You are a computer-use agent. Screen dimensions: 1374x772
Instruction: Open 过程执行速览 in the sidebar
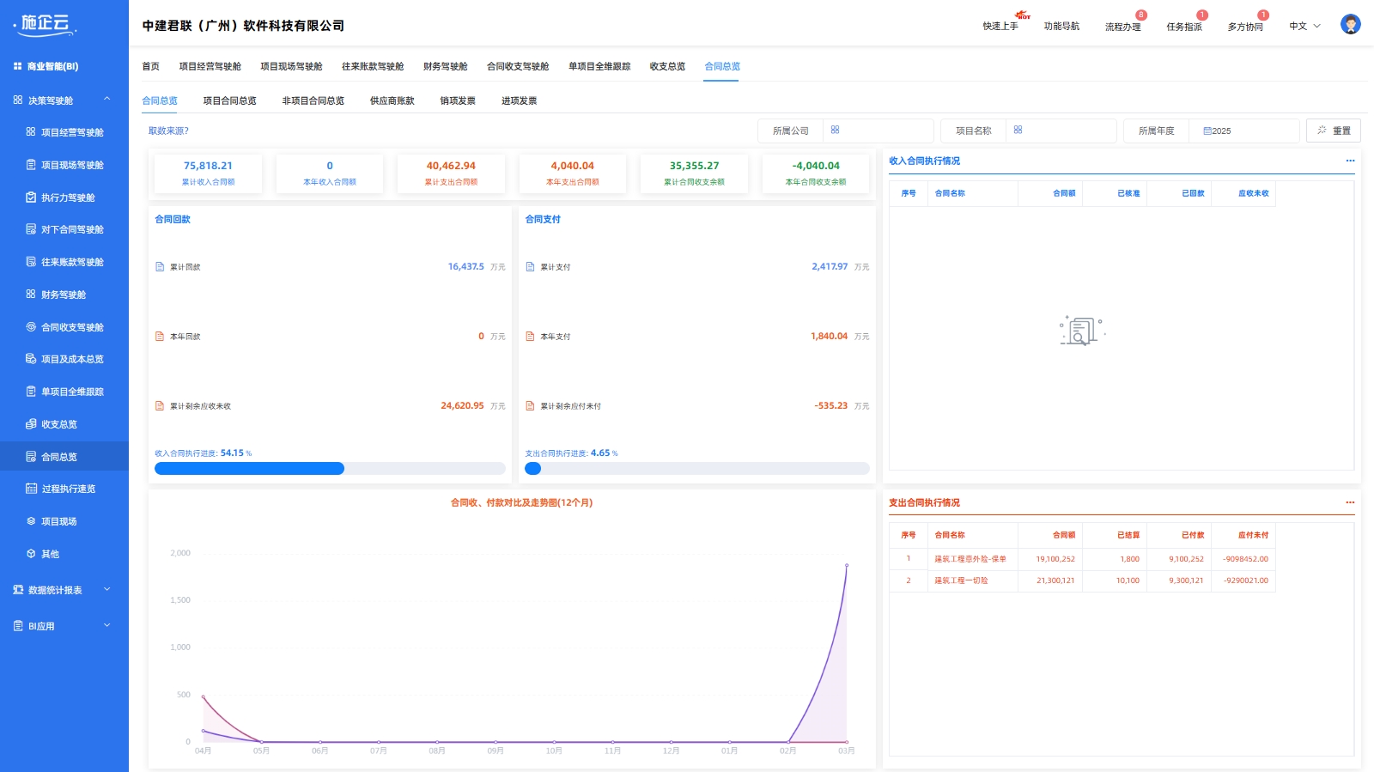point(64,489)
